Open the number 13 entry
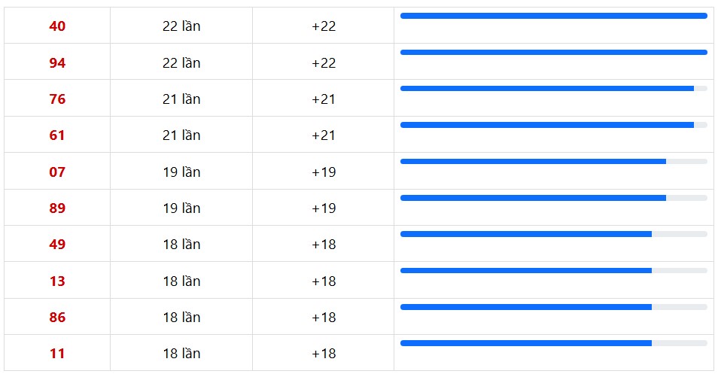Viewport: 718px width, 377px height. 57,281
